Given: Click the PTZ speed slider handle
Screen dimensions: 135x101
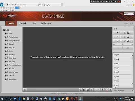Looking at the screenshot, I should tap(123, 44).
